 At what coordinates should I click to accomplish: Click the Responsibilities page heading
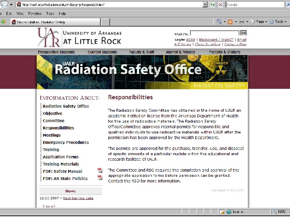[x=130, y=97]
